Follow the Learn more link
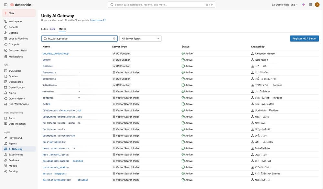The width and height of the screenshot is (323, 189). pyautogui.click(x=98, y=20)
